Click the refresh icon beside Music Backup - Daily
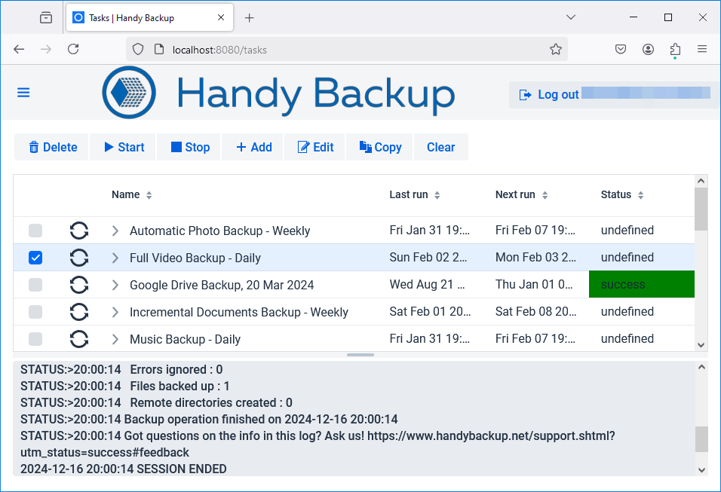This screenshot has height=492, width=721. click(79, 338)
